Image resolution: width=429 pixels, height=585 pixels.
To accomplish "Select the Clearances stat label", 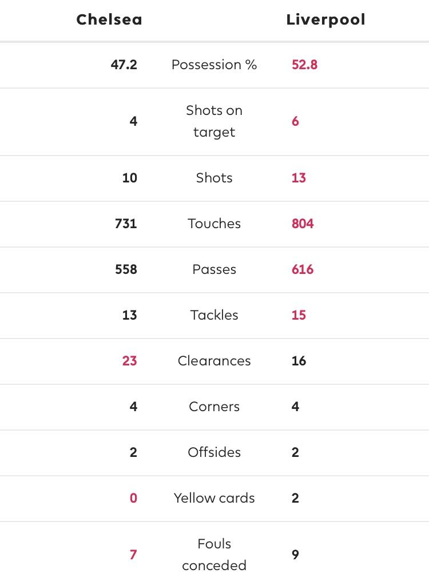I will click(x=214, y=361).
